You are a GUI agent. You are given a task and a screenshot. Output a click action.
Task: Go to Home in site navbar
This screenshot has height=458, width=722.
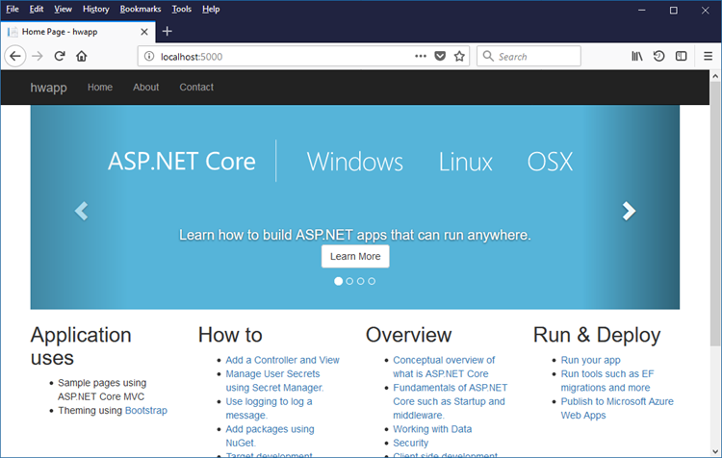(100, 87)
